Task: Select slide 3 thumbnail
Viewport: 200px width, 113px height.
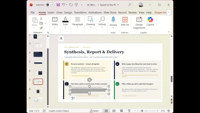Action: pyautogui.click(x=38, y=45)
